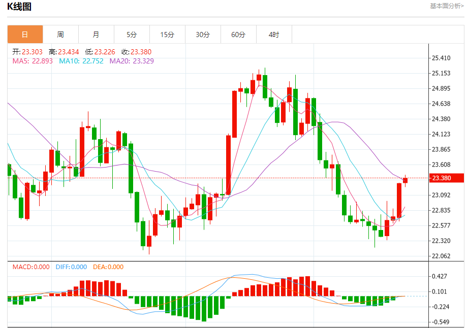Click the MA20: 23.329 legend

coord(132,61)
